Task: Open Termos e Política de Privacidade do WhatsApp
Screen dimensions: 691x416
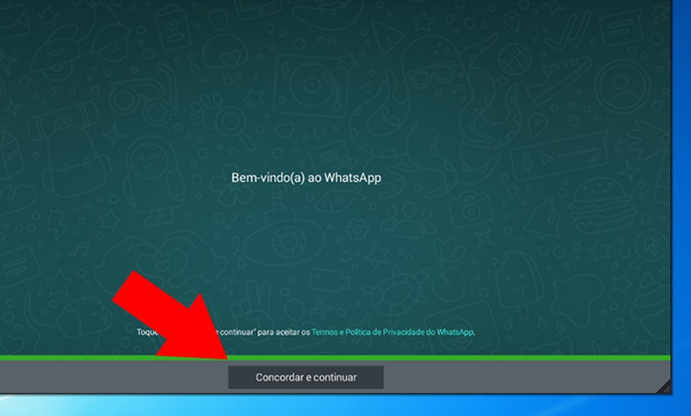Action: click(393, 333)
